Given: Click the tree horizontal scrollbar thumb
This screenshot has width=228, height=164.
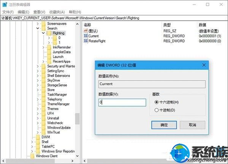Looking at the screenshot, I should (30, 161).
